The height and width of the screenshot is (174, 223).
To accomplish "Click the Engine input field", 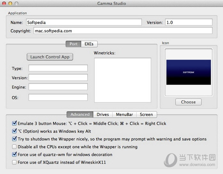I will (58, 87).
